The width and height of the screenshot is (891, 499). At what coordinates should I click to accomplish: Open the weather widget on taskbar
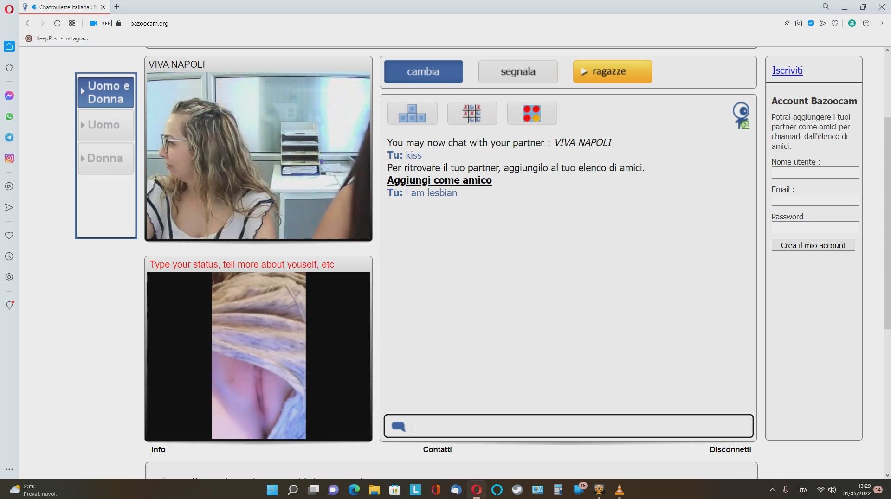[x=33, y=490]
